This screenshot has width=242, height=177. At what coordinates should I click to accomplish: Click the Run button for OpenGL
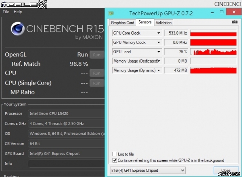pos(97,55)
